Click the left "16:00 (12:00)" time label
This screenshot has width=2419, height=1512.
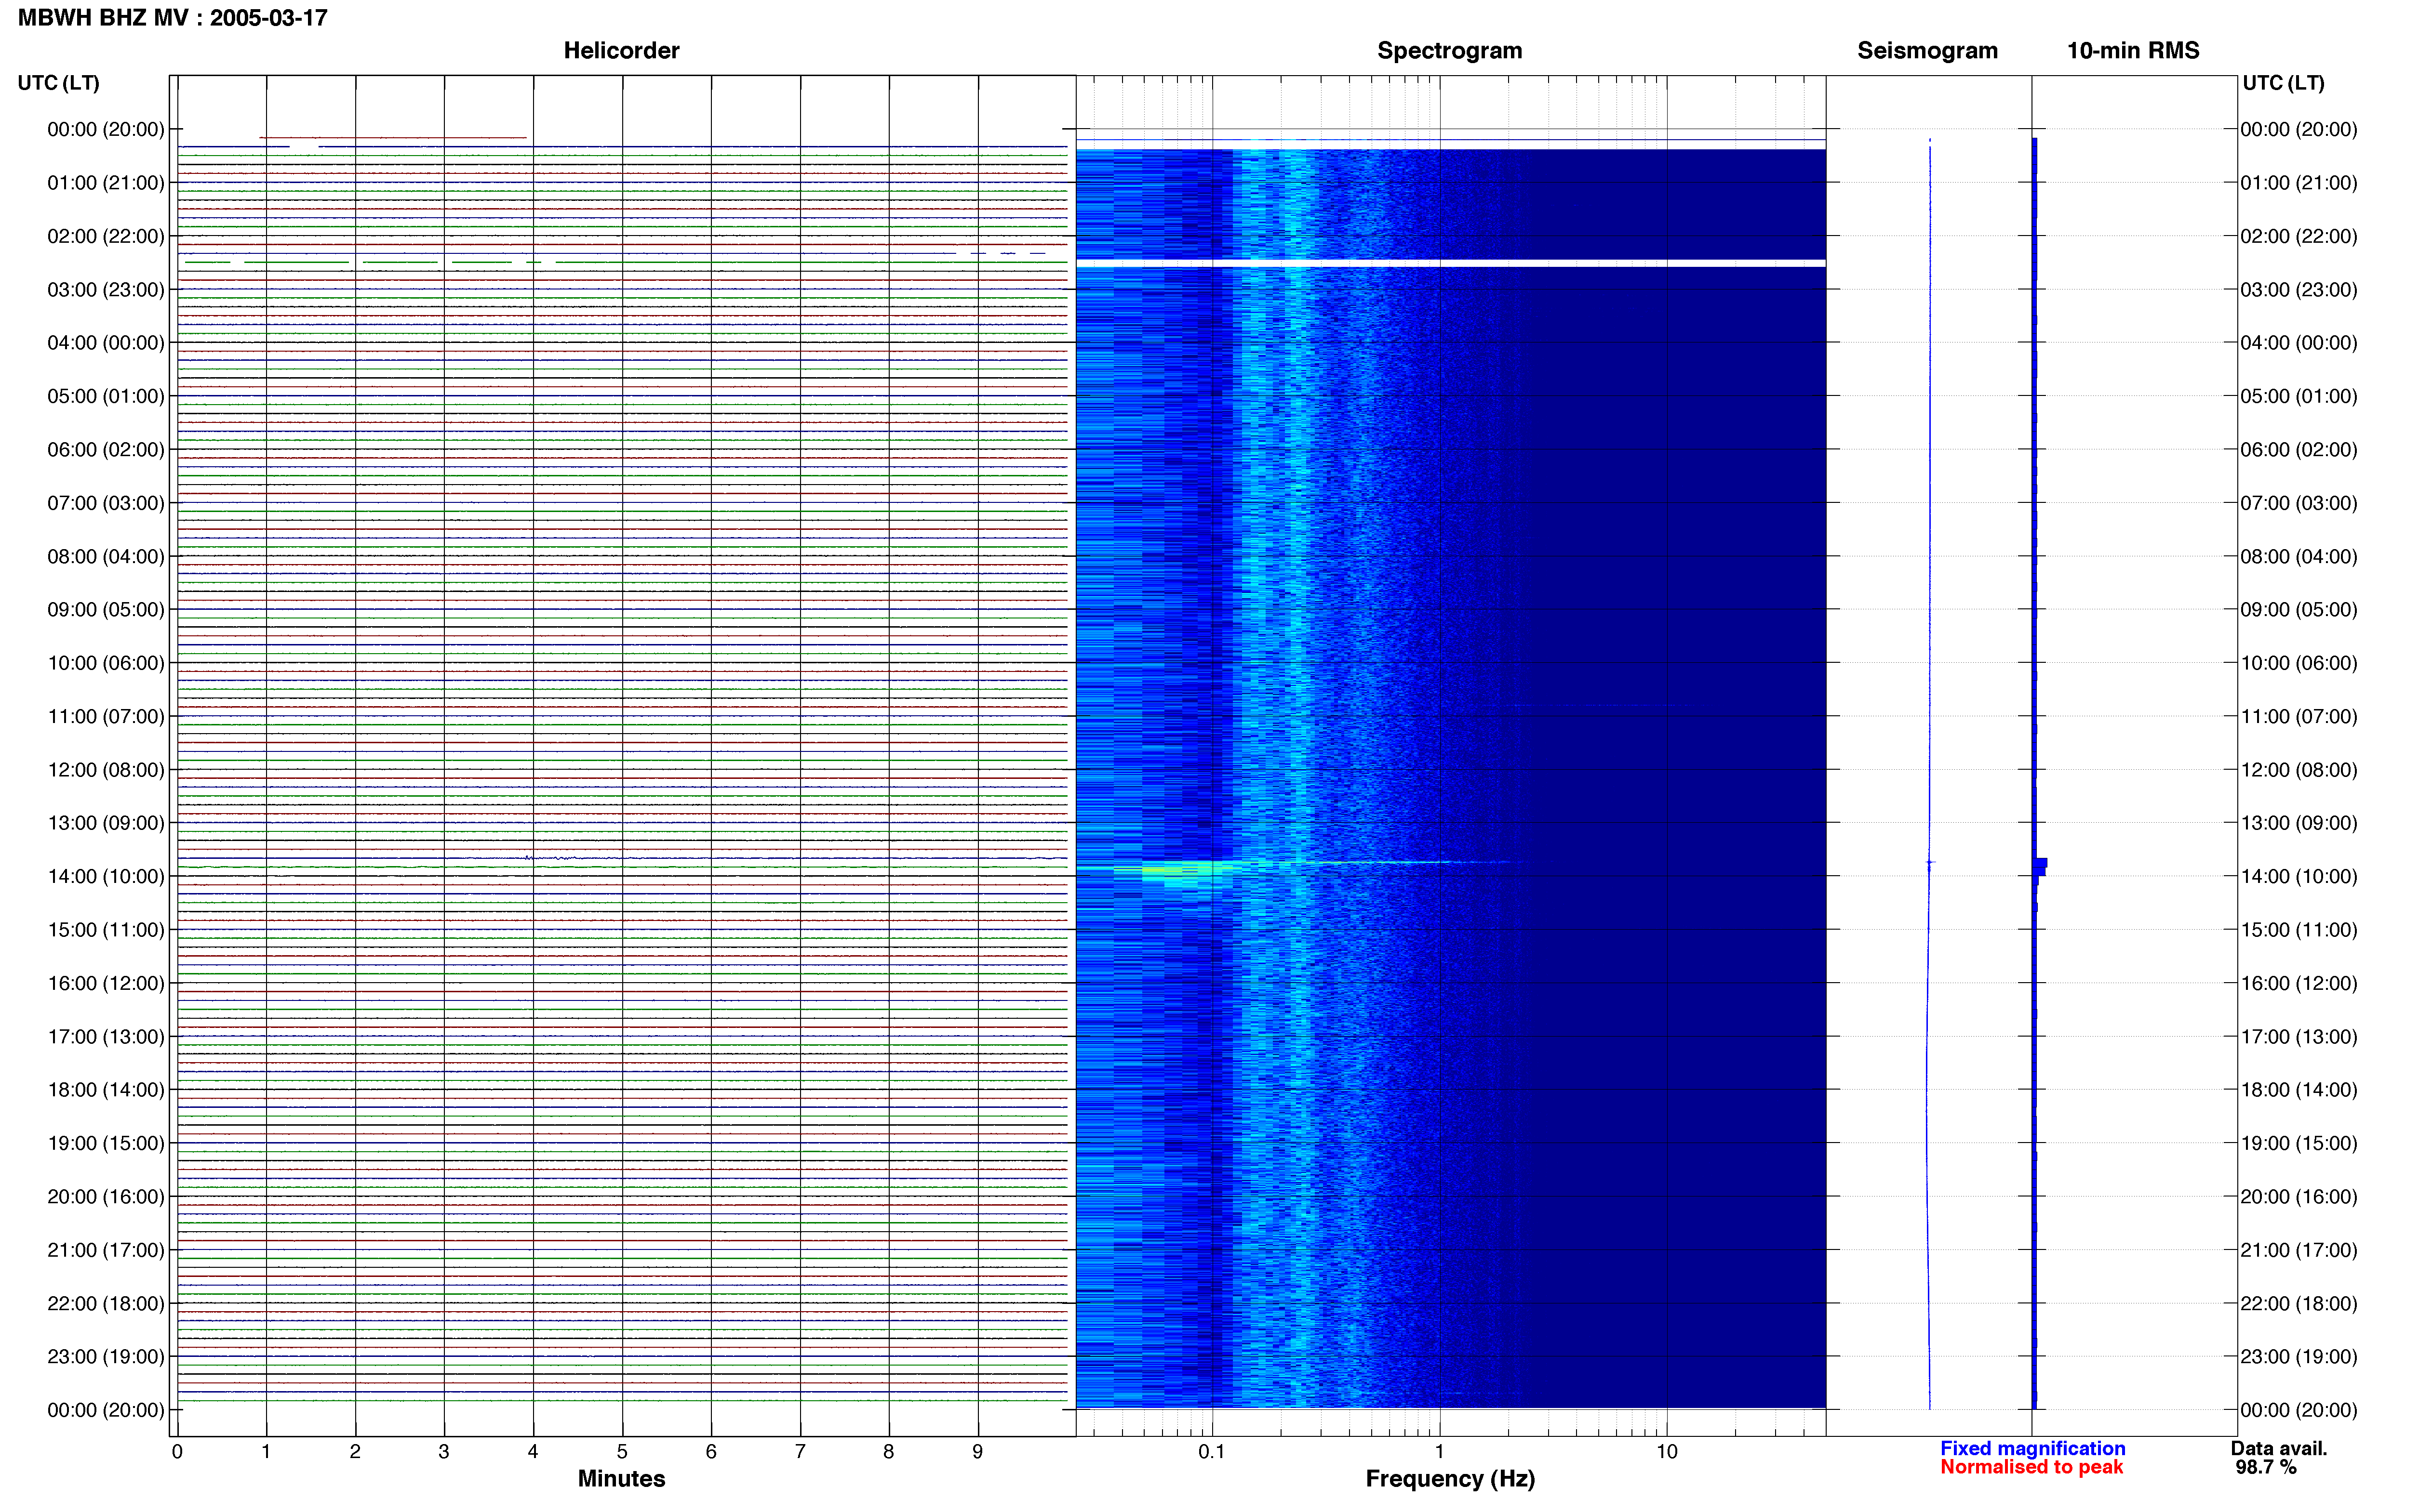(105, 983)
